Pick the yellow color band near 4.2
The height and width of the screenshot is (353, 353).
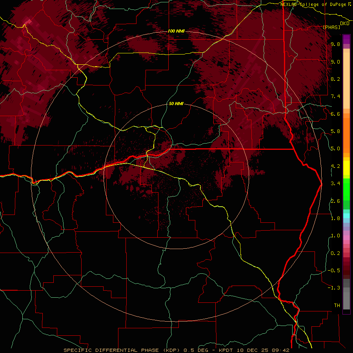pyautogui.click(x=346, y=168)
